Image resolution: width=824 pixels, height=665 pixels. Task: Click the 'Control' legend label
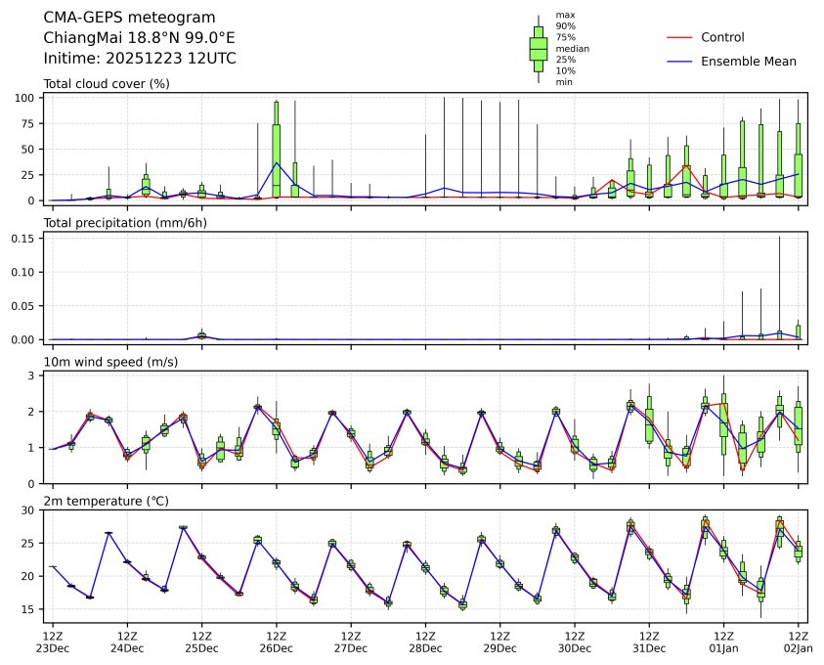coord(722,37)
